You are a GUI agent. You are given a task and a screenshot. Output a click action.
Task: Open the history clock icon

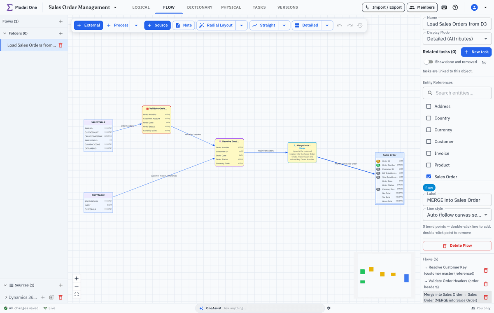pos(360,25)
